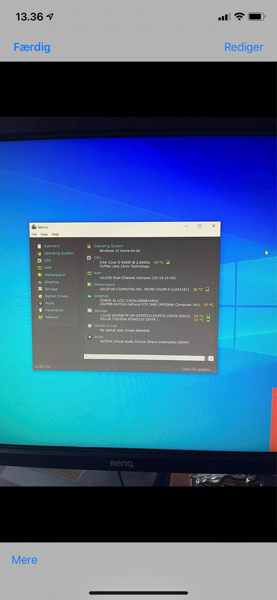Click the speaker icon beside Audio summary heading
This screenshot has height=600, width=277.
[x=90, y=337]
